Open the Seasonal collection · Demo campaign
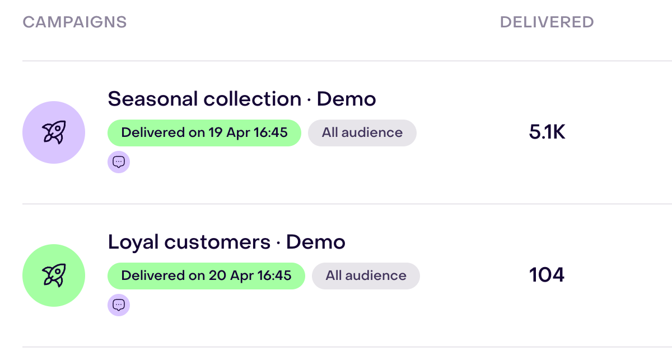Screen dimensions: 672x352 (x=242, y=99)
